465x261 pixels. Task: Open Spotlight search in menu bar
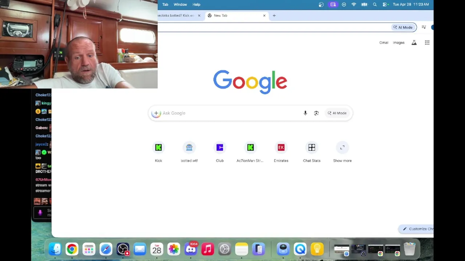pos(375,4)
